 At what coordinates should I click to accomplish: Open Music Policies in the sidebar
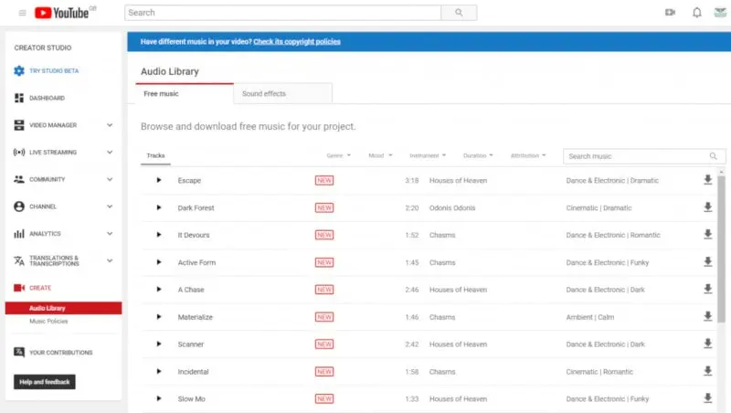coord(48,321)
